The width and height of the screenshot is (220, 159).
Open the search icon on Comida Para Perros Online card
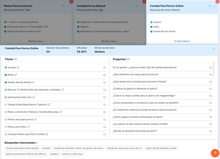click(210, 6)
